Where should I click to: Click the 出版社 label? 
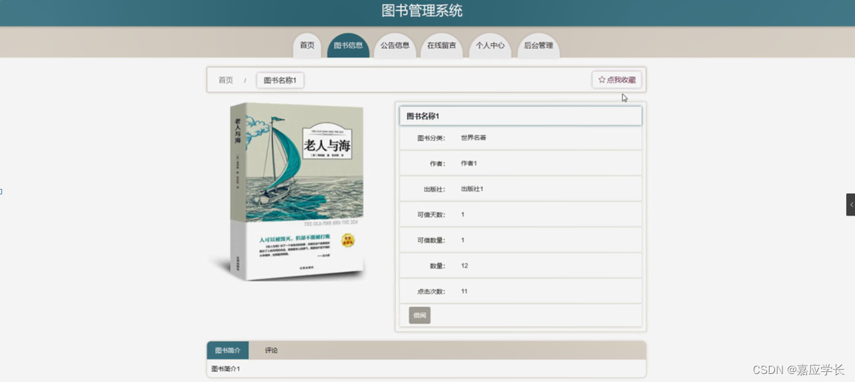pyautogui.click(x=435, y=189)
